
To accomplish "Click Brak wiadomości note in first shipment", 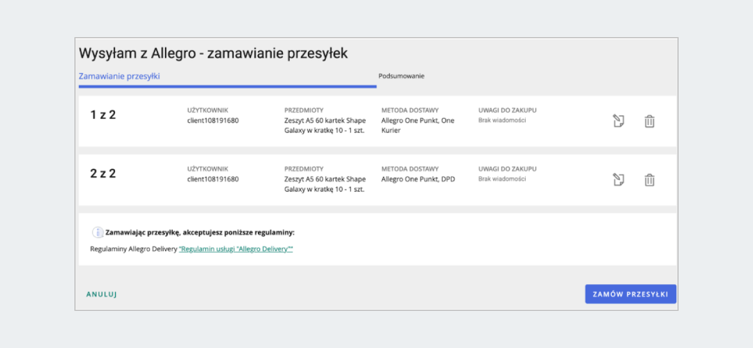I will 502,120.
